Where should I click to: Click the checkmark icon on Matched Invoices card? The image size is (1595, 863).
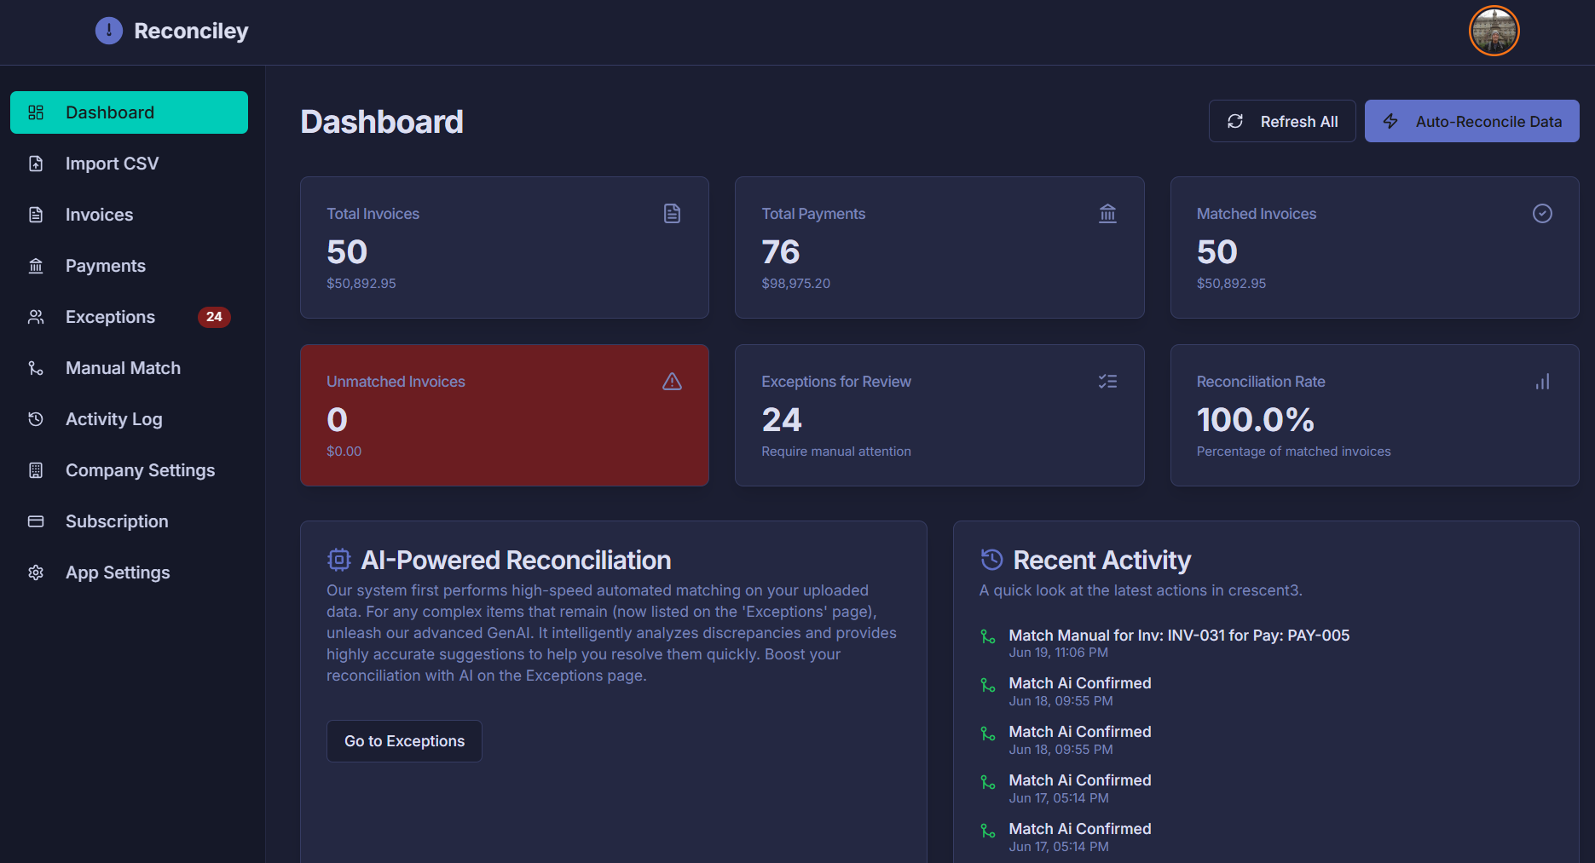(1542, 213)
